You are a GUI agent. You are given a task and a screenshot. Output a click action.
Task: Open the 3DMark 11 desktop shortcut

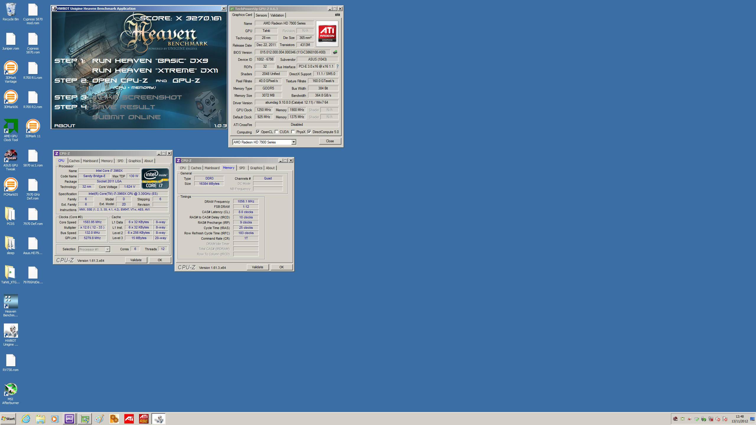(33, 128)
